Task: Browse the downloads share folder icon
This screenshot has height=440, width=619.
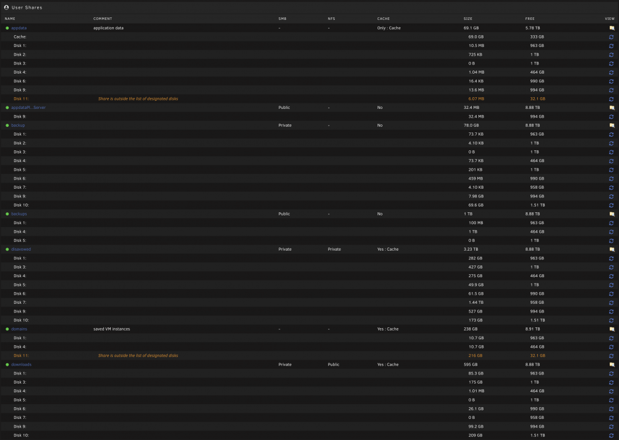Action: coord(612,365)
